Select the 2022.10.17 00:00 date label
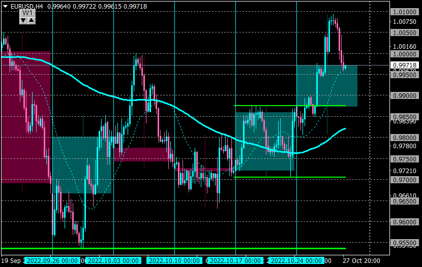The height and width of the screenshot is (267, 422). [x=235, y=260]
